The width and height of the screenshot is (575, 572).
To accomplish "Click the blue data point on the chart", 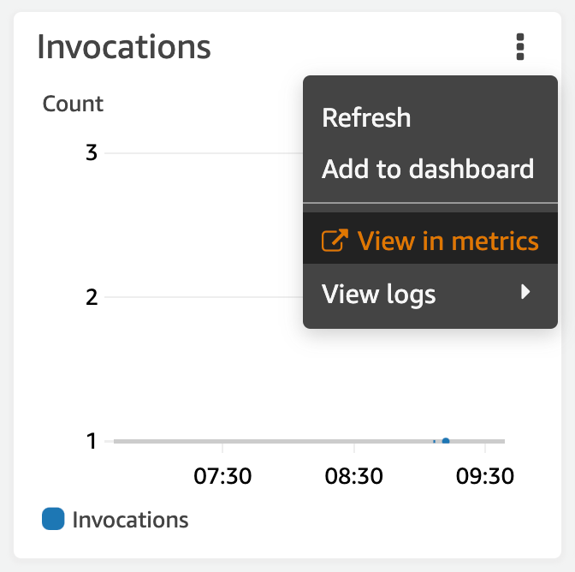I will point(446,441).
